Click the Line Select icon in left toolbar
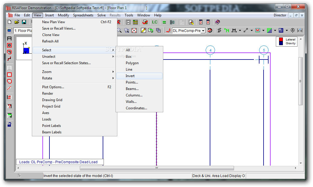The width and height of the screenshot is (313, 187). tap(9, 59)
